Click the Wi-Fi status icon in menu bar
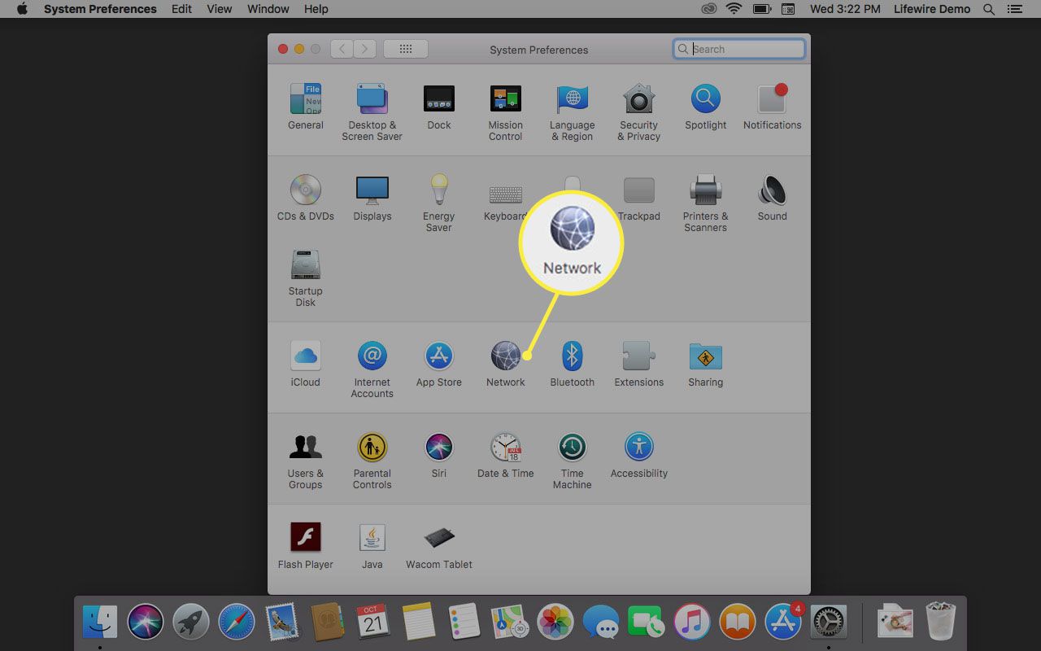Image resolution: width=1041 pixels, height=651 pixels. 734,9
